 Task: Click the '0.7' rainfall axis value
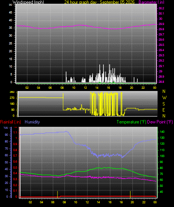pos(15,156)
